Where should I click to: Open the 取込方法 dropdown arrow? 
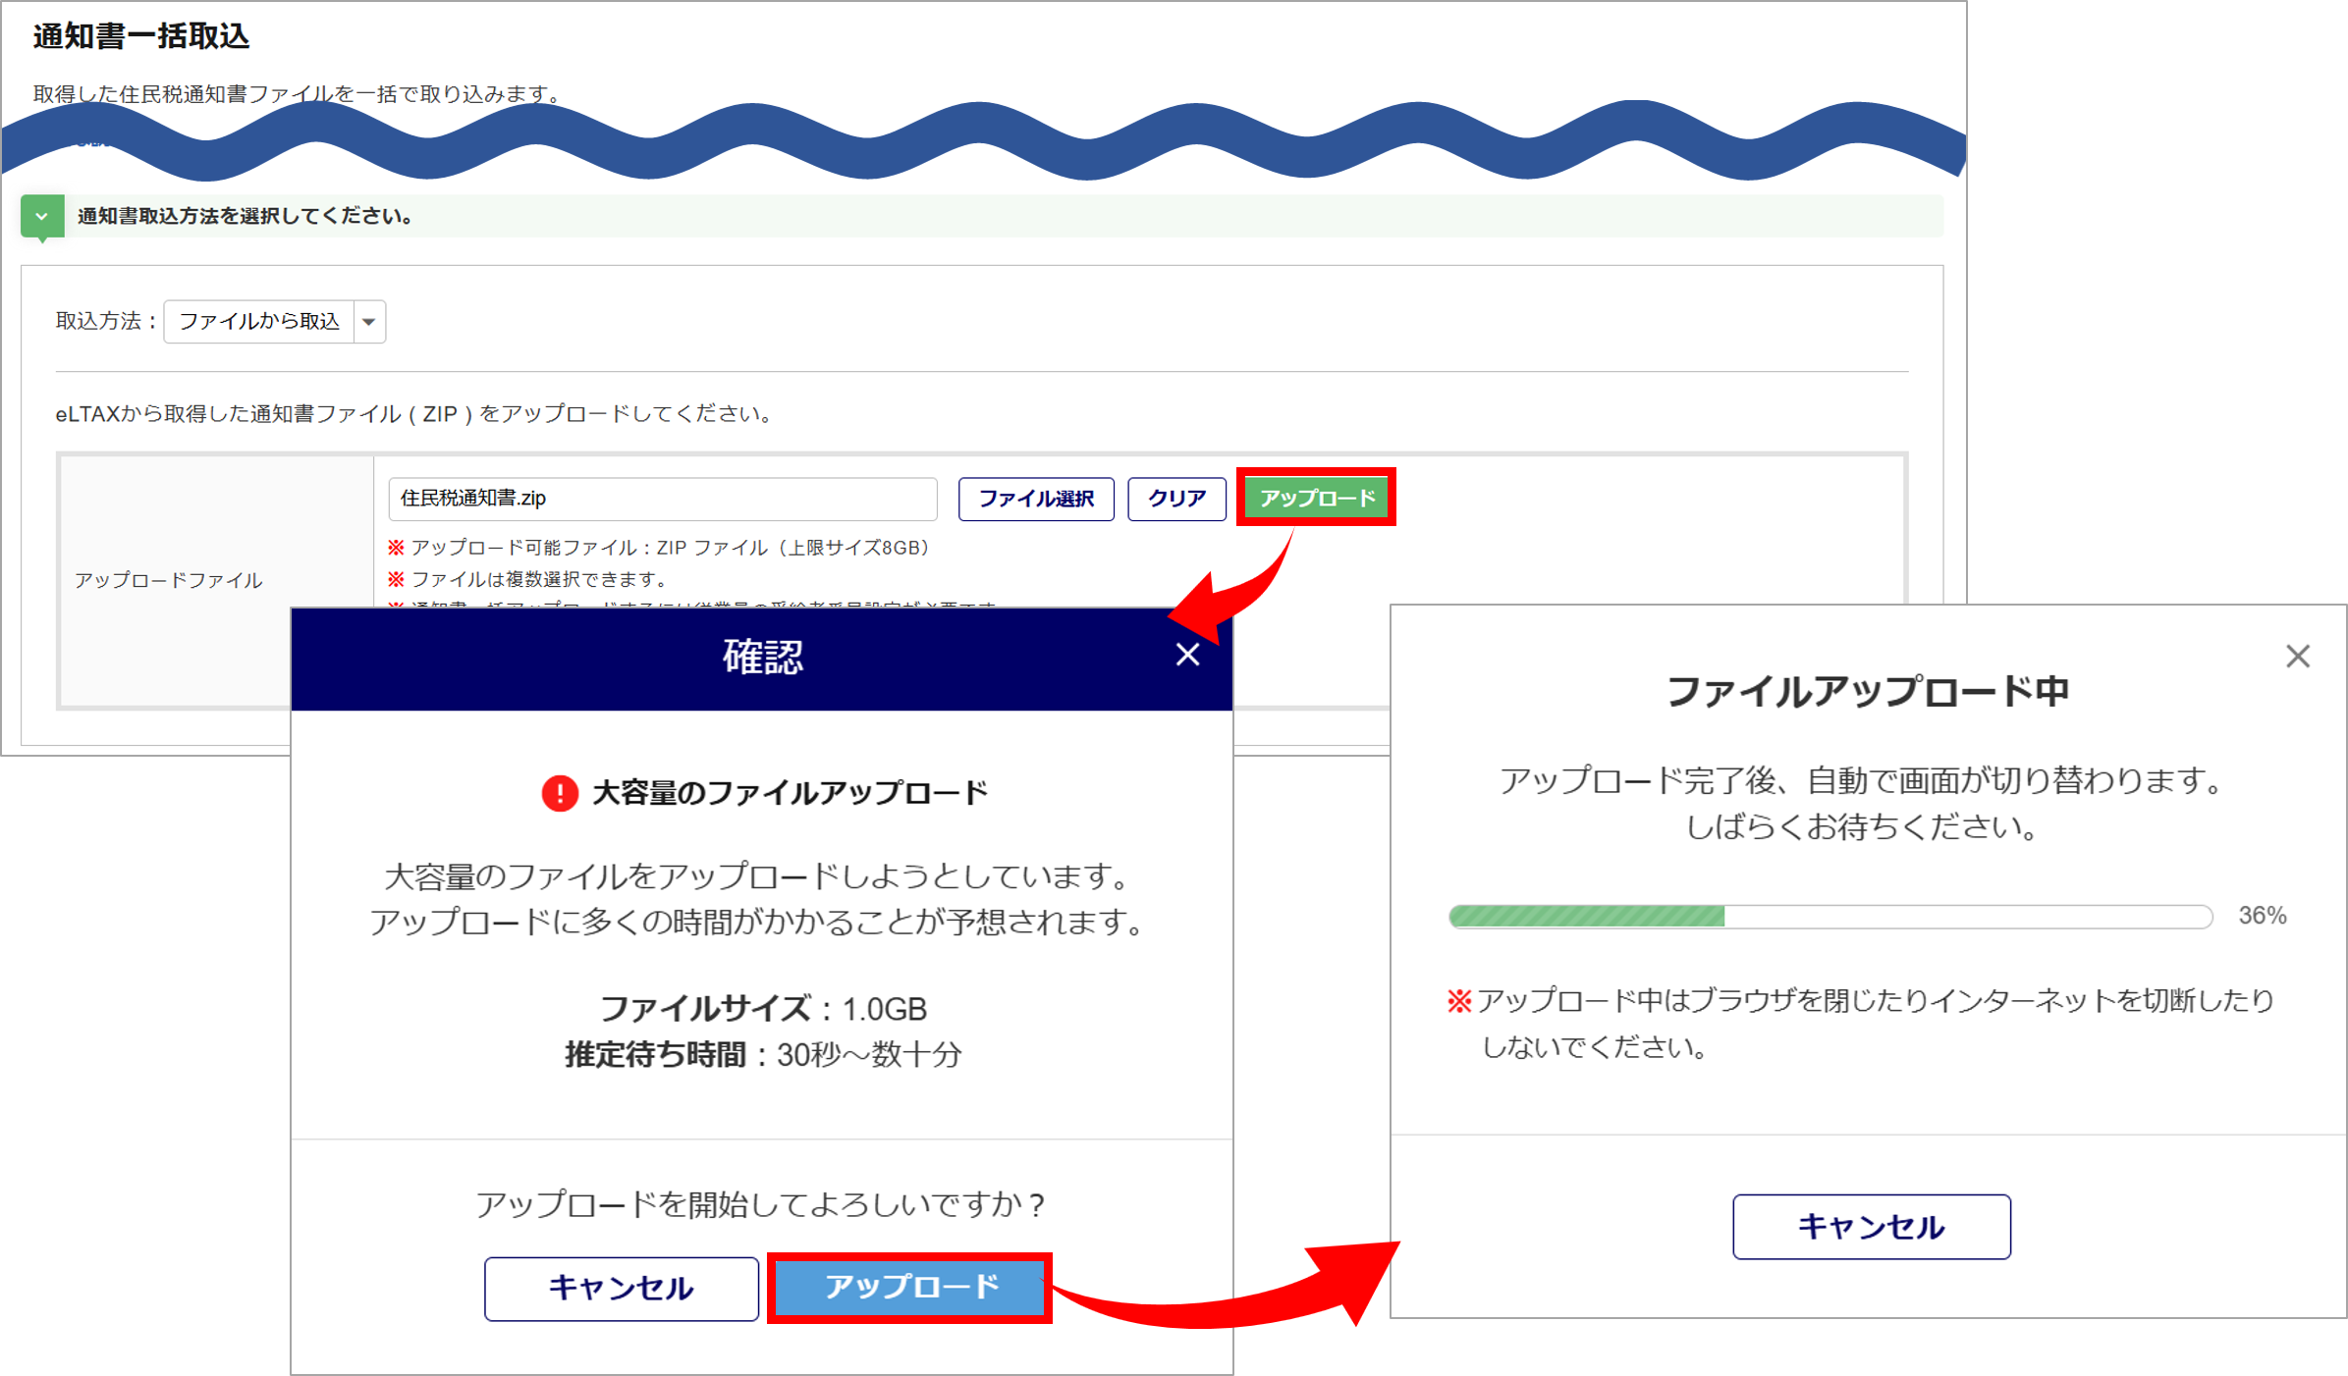(369, 322)
